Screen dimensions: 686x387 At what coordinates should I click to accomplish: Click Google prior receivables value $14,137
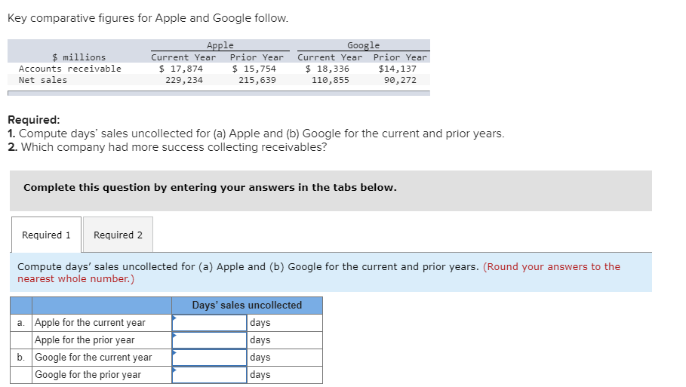[398, 69]
